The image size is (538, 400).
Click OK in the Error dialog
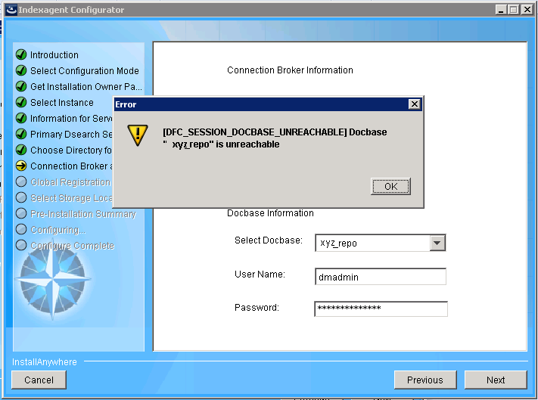tap(390, 187)
